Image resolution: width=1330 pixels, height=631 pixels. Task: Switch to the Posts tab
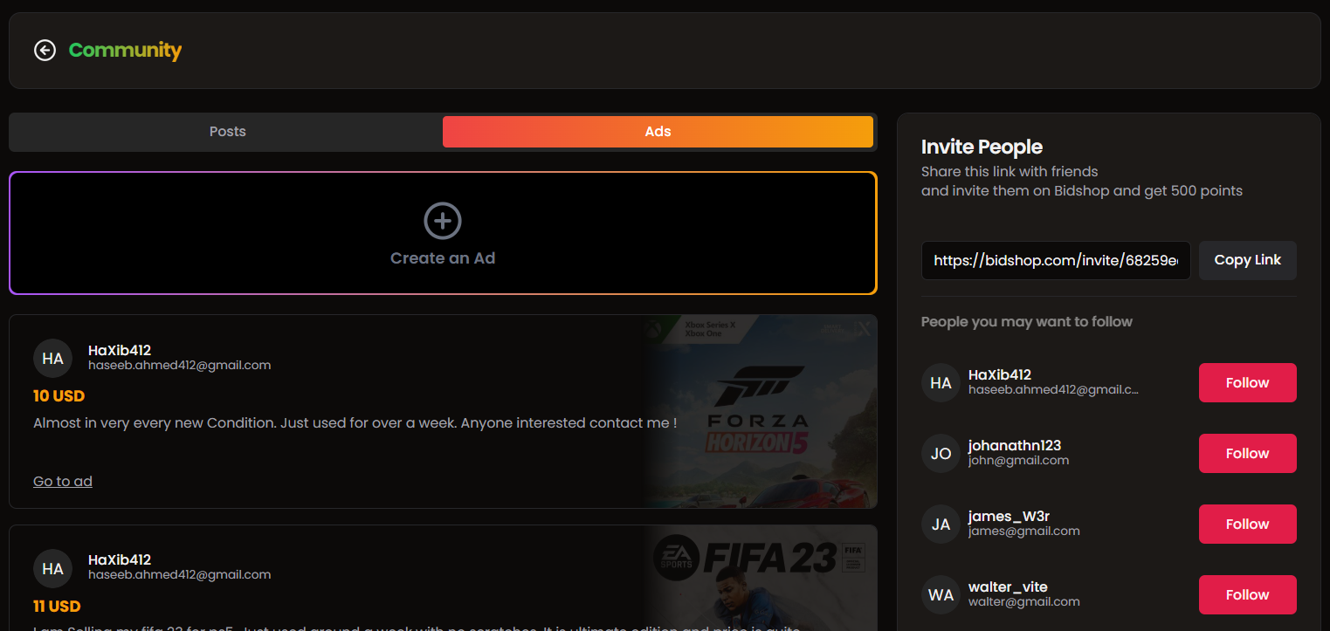[227, 132]
